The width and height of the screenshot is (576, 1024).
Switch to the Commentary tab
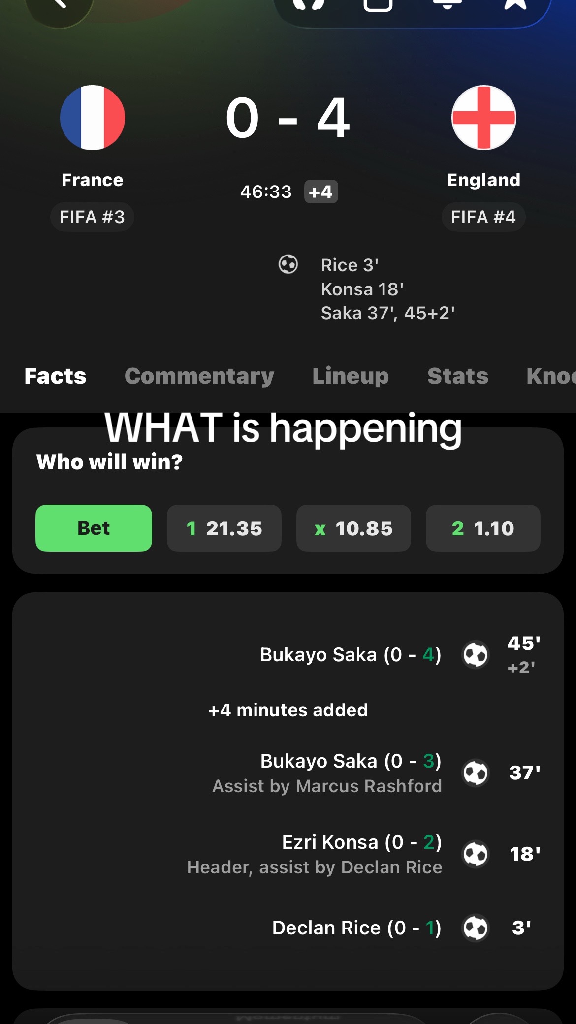[x=199, y=376]
